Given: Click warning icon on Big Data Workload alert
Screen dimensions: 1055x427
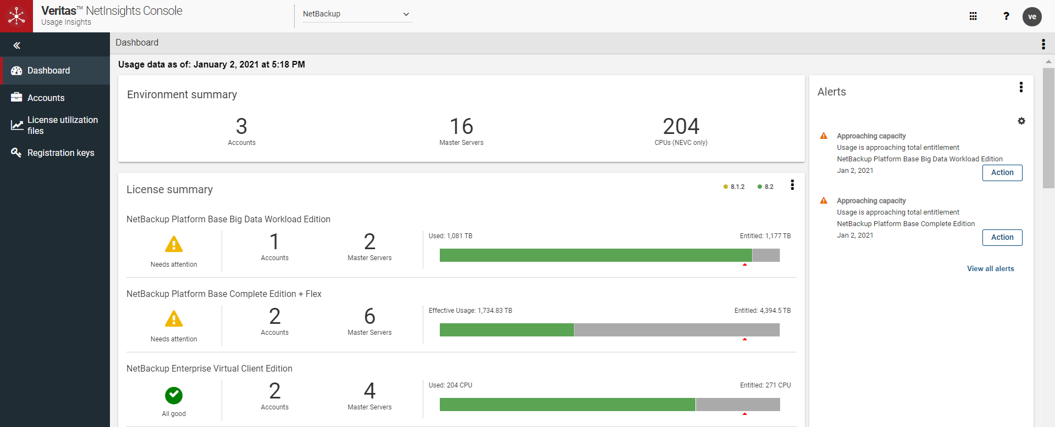Looking at the screenshot, I should coord(824,136).
